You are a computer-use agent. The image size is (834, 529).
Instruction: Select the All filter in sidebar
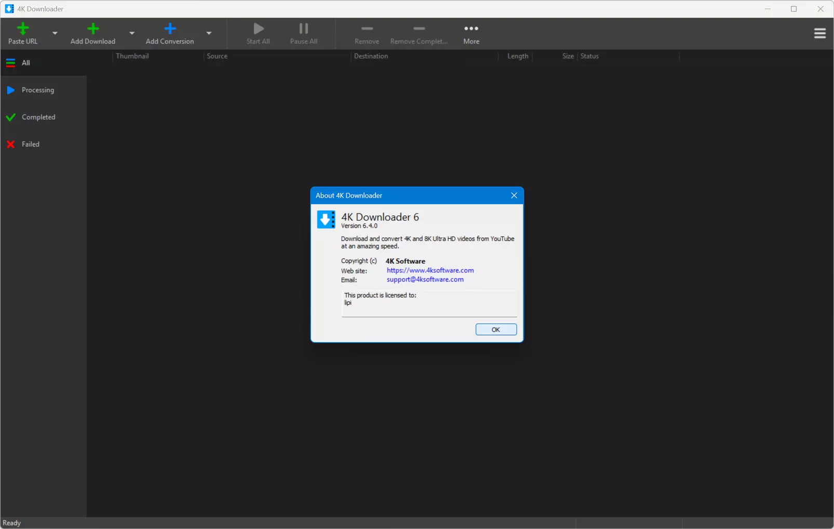[44, 63]
